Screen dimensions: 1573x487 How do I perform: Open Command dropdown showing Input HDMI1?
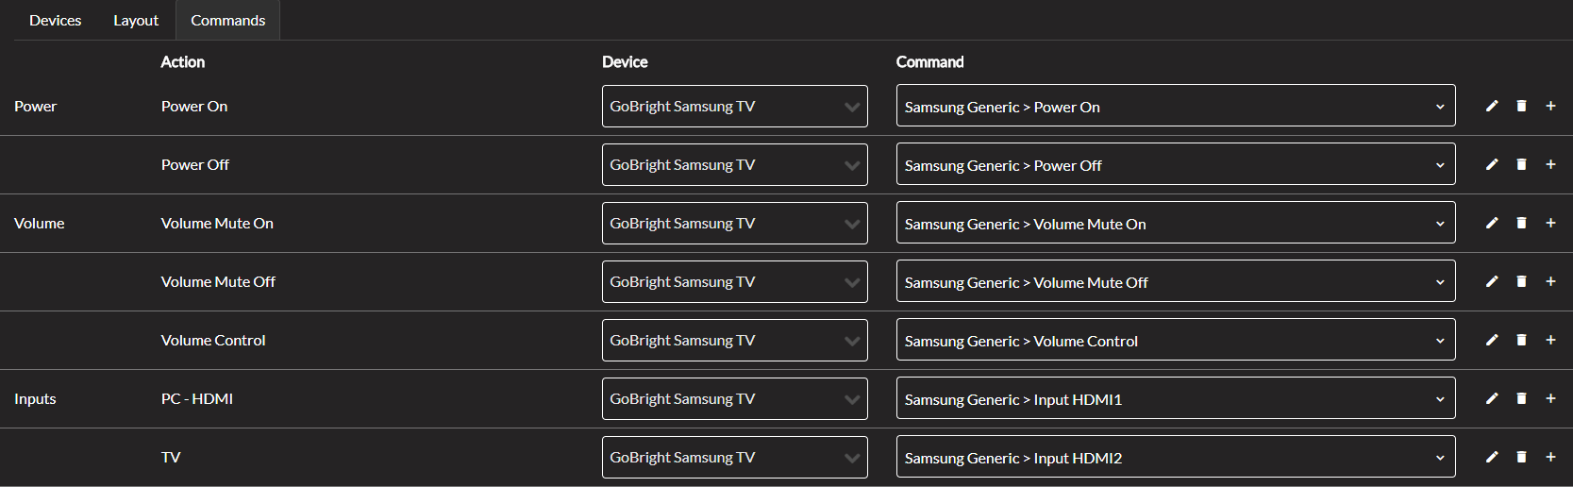coord(1175,399)
